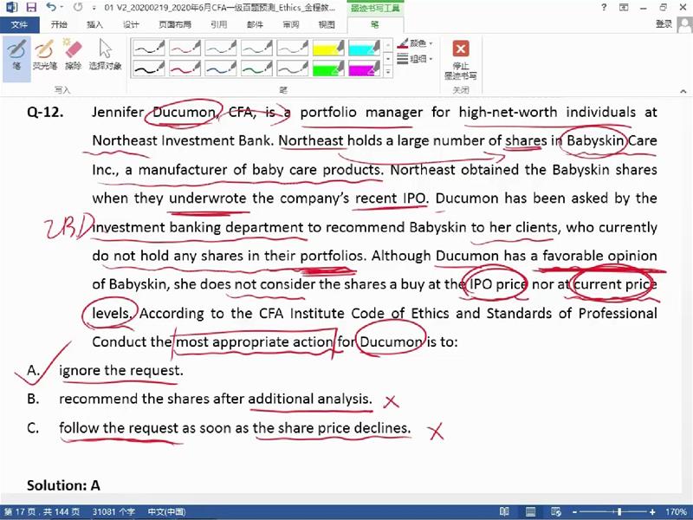This screenshot has height=520, width=693.
Task: Undo the last ink action
Action: point(51,8)
